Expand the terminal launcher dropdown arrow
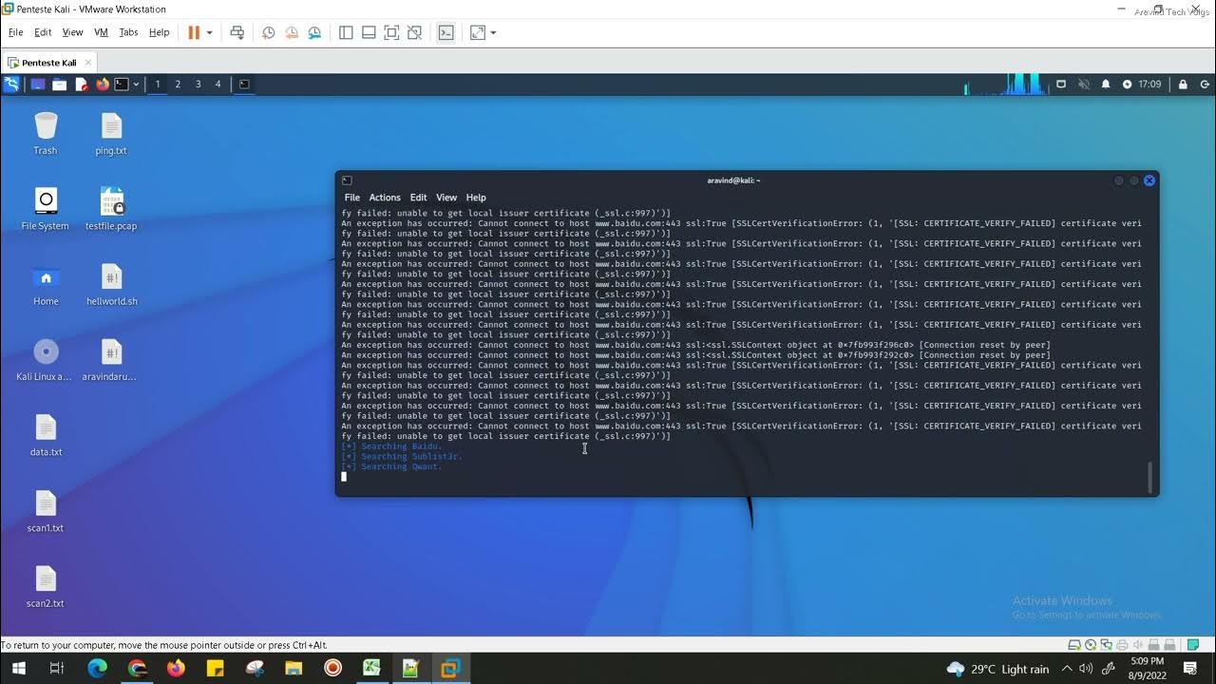Image resolution: width=1216 pixels, height=684 pixels. click(136, 84)
